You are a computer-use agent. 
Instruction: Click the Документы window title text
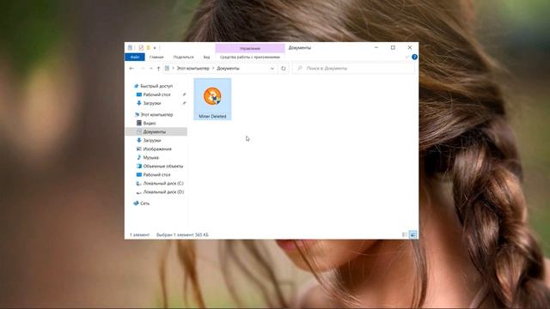[x=300, y=48]
